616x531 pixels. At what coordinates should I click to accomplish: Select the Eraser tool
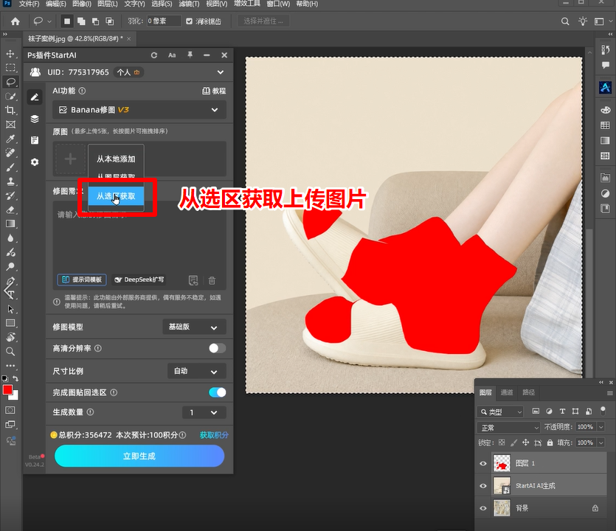point(10,209)
